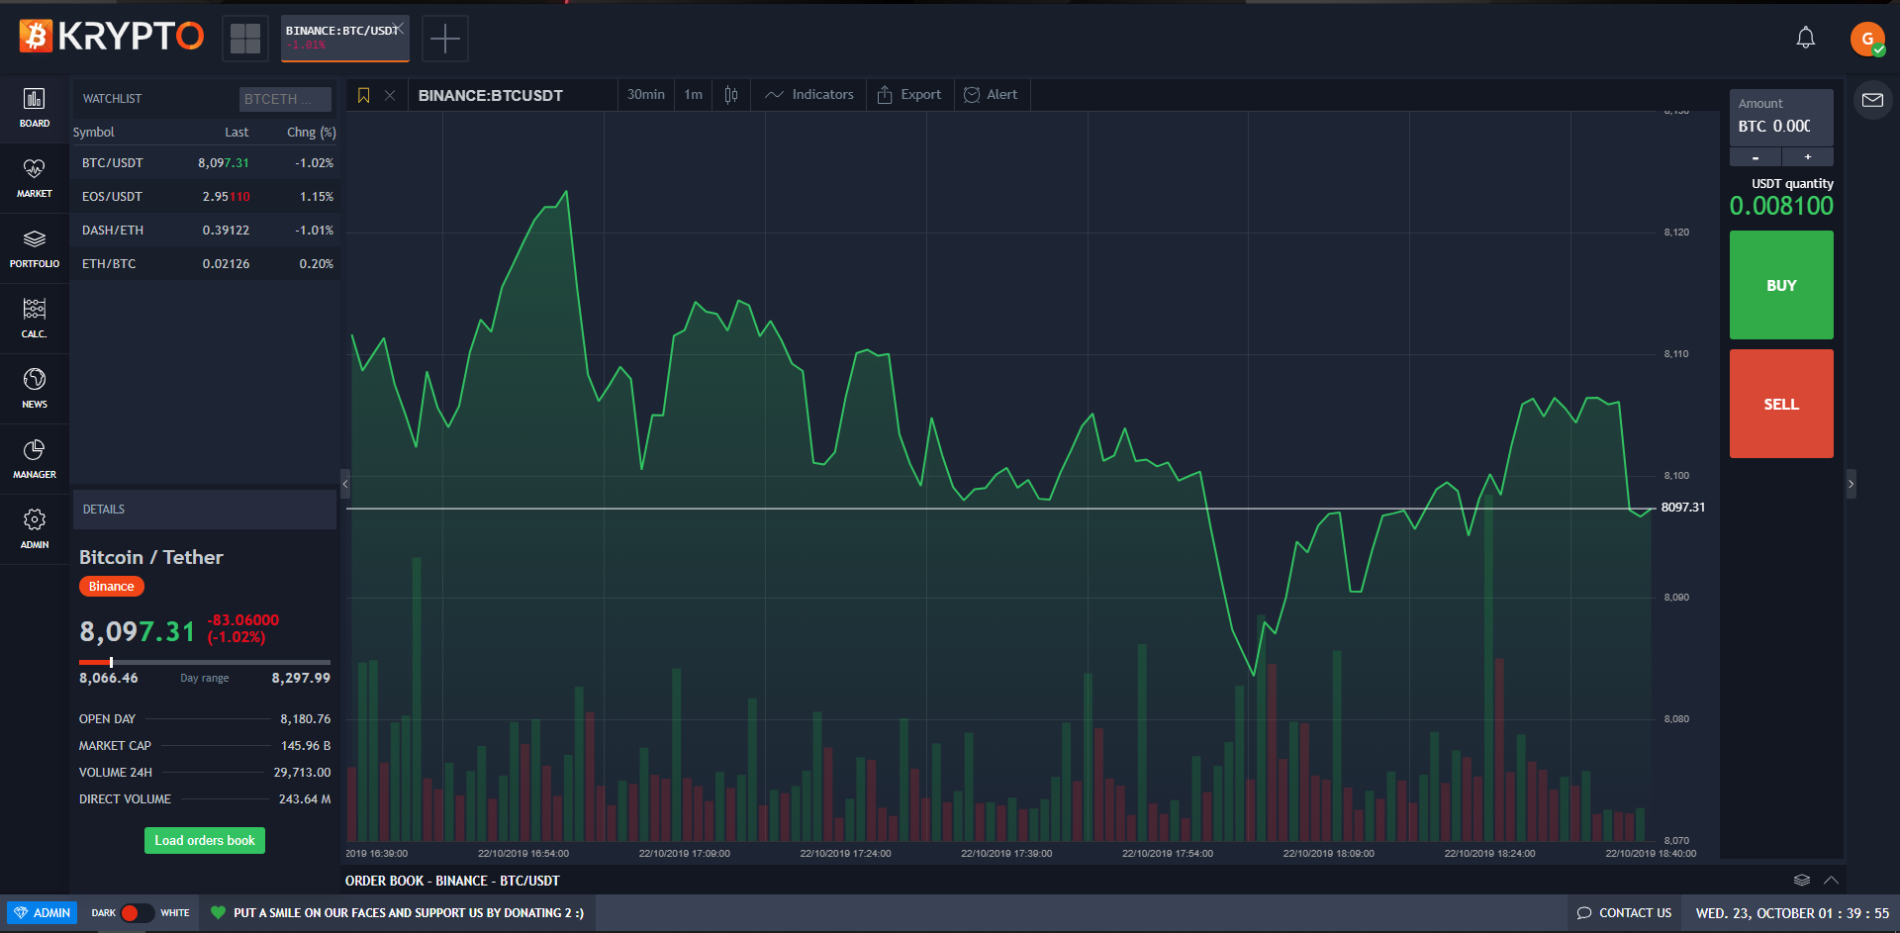The width and height of the screenshot is (1900, 933).
Task: Collapse the left panel with arrow handle
Action: coord(345,484)
